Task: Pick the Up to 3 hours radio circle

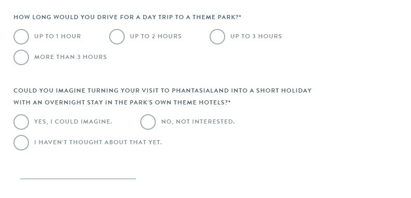Action: click(x=217, y=37)
